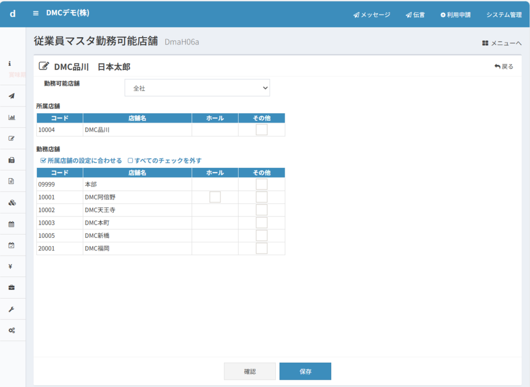Click the stacked cubes sidebar icon
This screenshot has width=530, height=387.
11,203
